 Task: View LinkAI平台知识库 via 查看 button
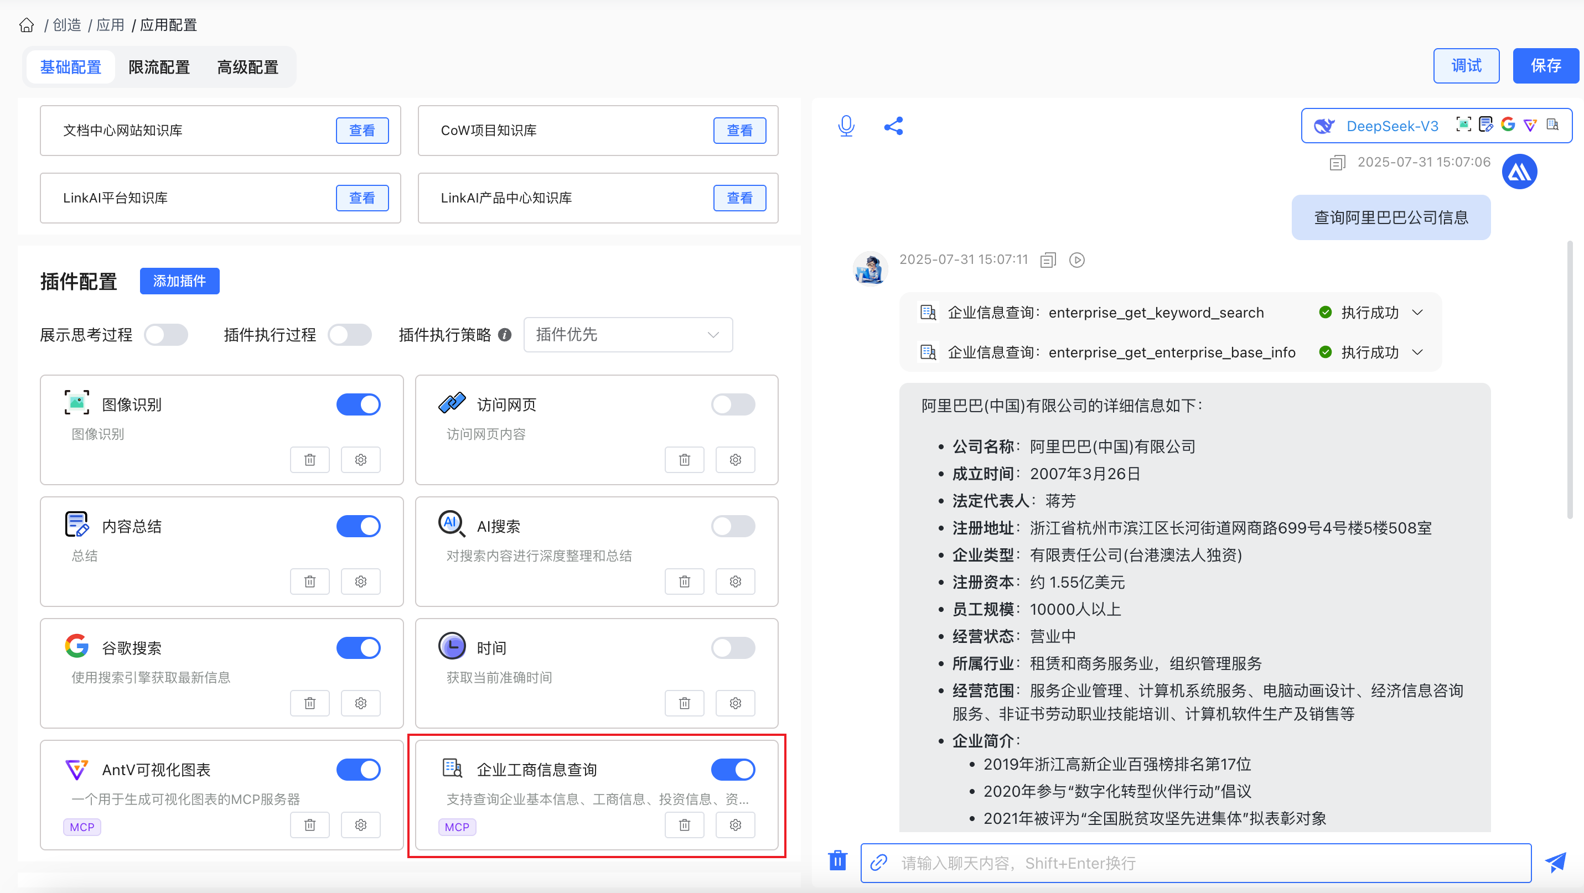[x=362, y=198]
